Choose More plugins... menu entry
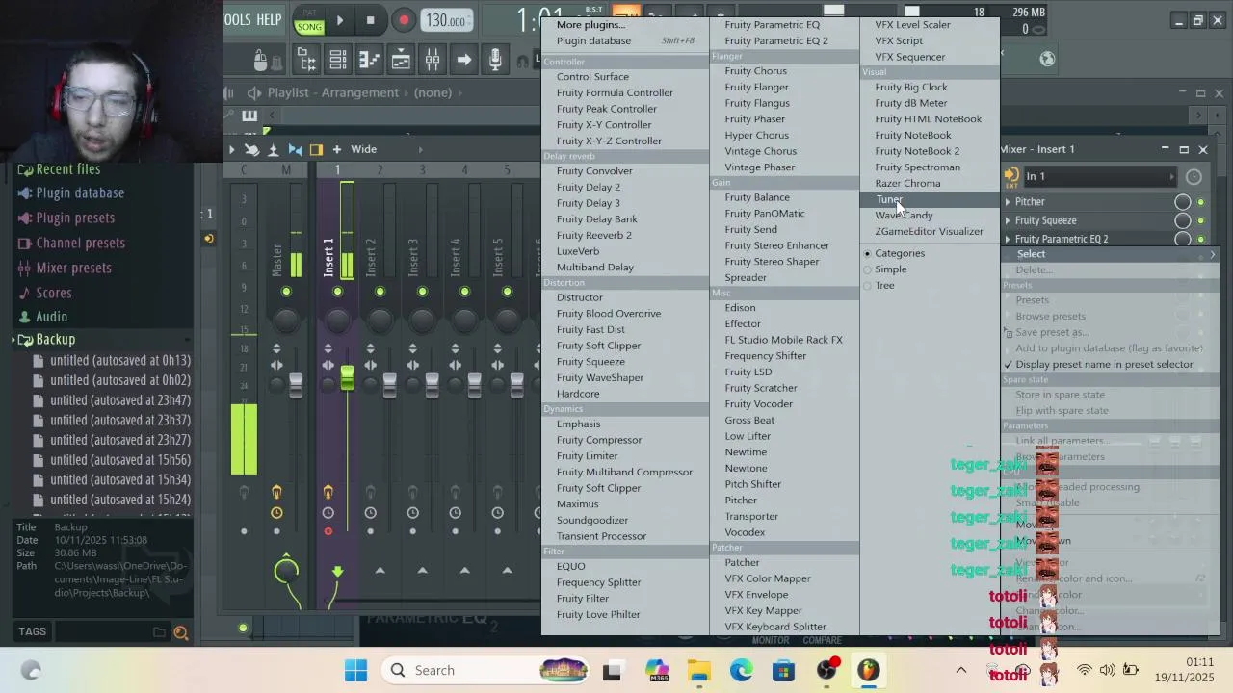This screenshot has height=693, width=1233. pos(590,25)
